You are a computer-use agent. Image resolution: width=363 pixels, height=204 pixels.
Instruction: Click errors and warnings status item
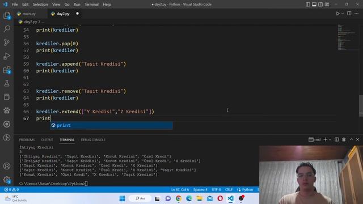click(x=11, y=190)
